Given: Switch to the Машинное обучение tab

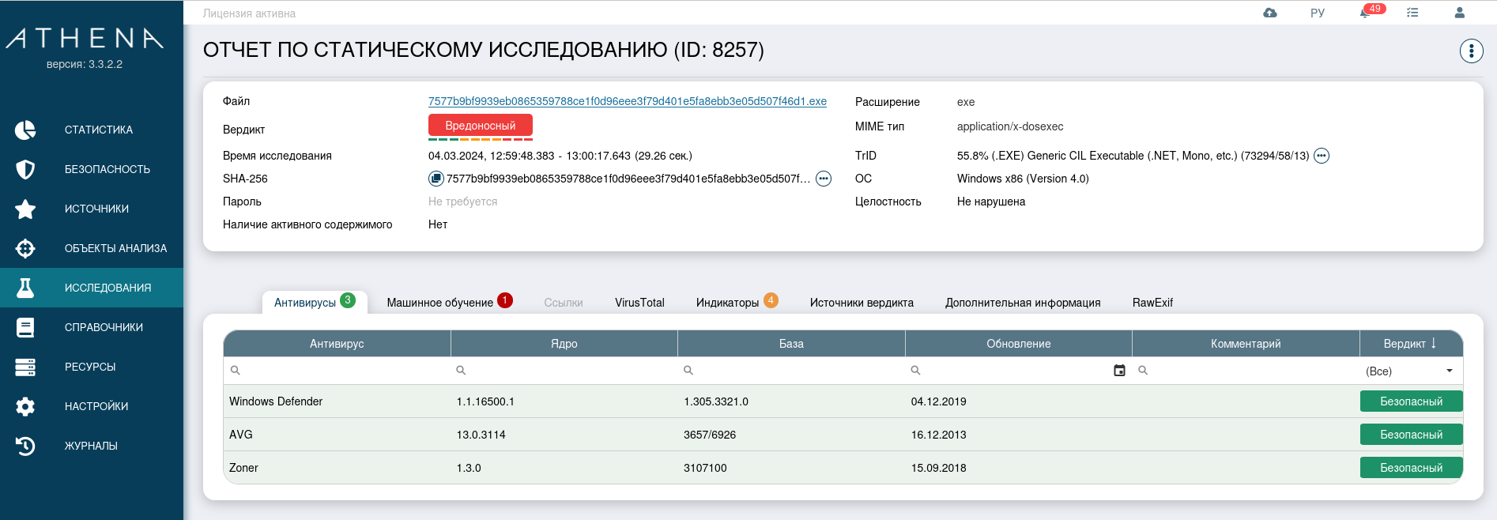Looking at the screenshot, I should 440,303.
